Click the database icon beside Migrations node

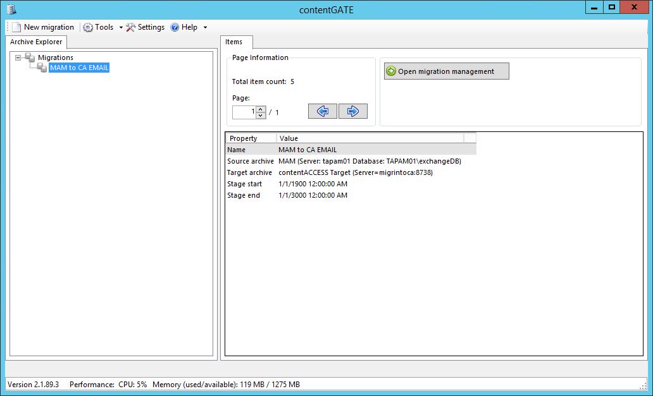pos(30,57)
